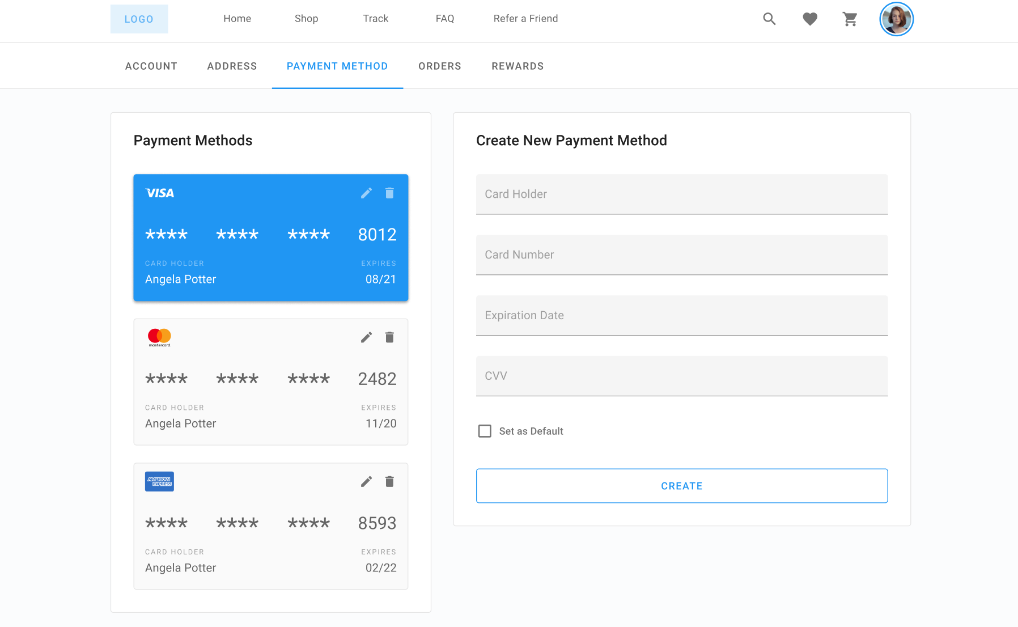Viewport: 1018px width, 627px height.
Task: Open the Address tab
Action: click(x=232, y=66)
